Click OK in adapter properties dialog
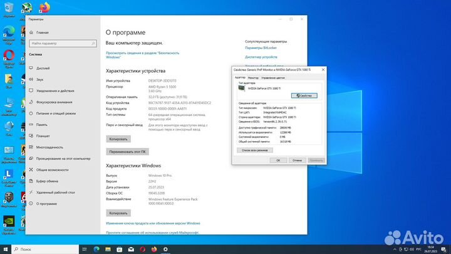451x254 pixels. click(x=278, y=160)
